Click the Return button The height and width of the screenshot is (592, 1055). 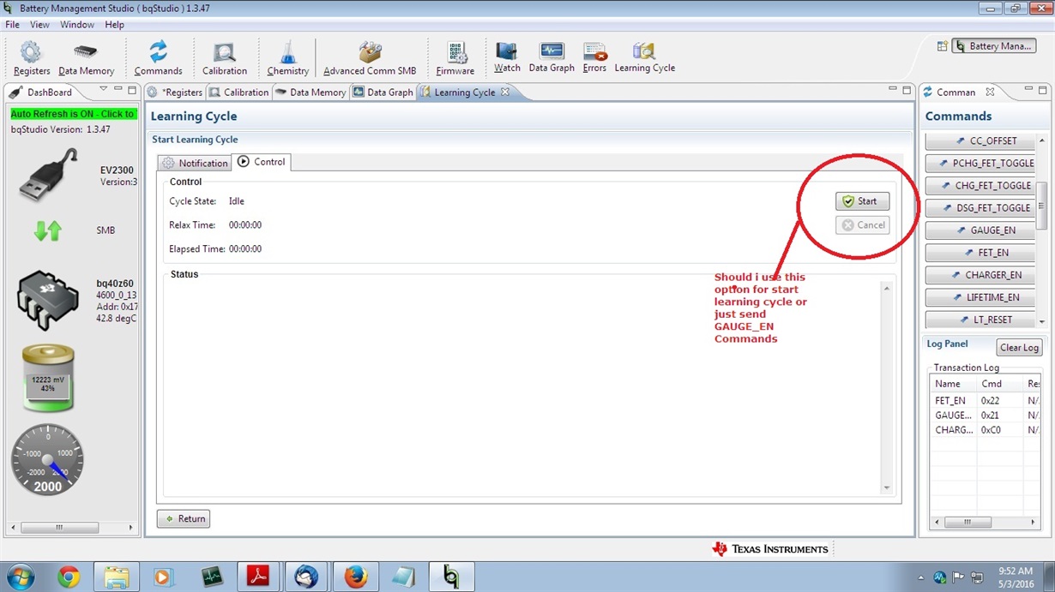coord(184,518)
